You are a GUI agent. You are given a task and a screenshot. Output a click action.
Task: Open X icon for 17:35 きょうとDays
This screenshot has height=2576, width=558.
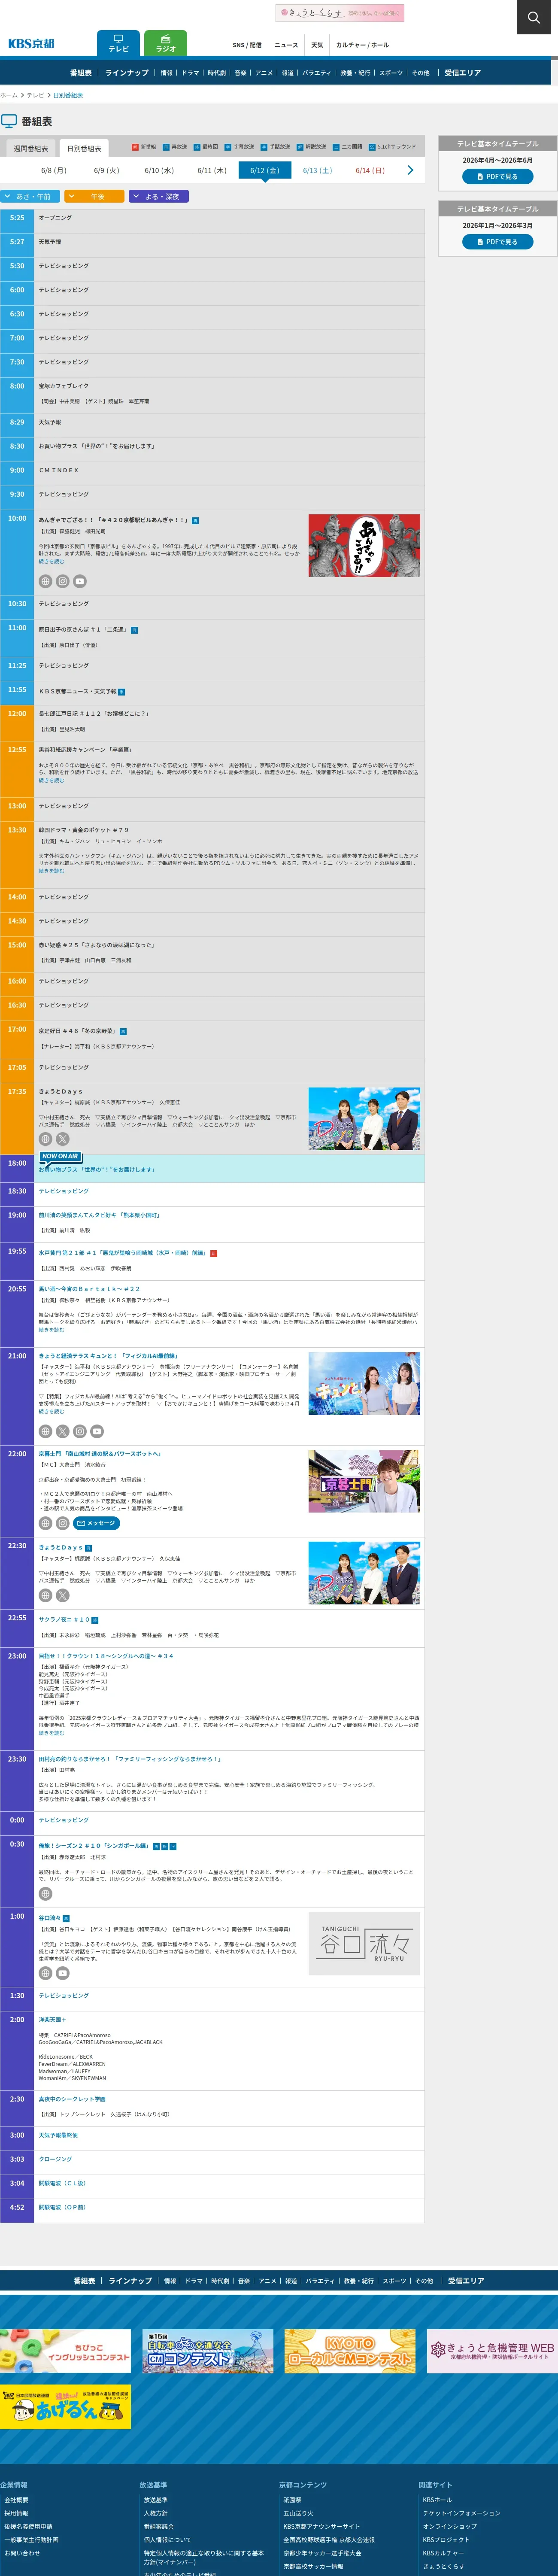(62, 1139)
